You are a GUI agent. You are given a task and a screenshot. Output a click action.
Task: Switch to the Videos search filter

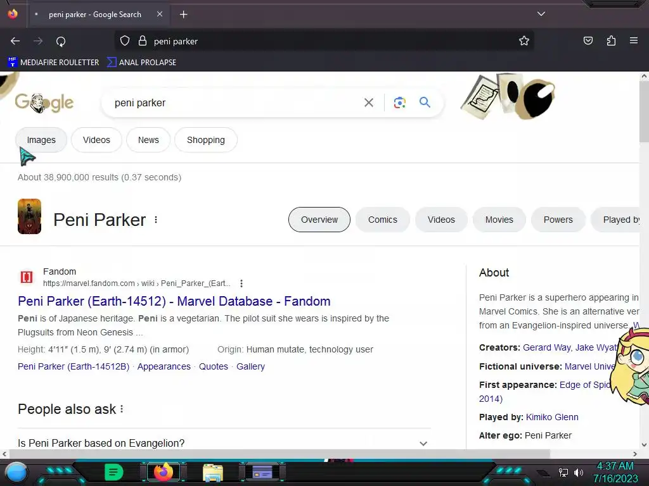[96, 140]
